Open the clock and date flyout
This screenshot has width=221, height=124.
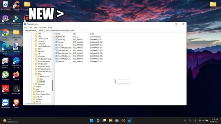[214, 121]
